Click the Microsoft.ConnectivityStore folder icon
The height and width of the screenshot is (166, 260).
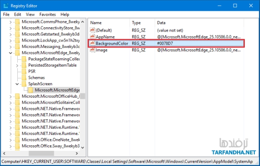click(17, 28)
